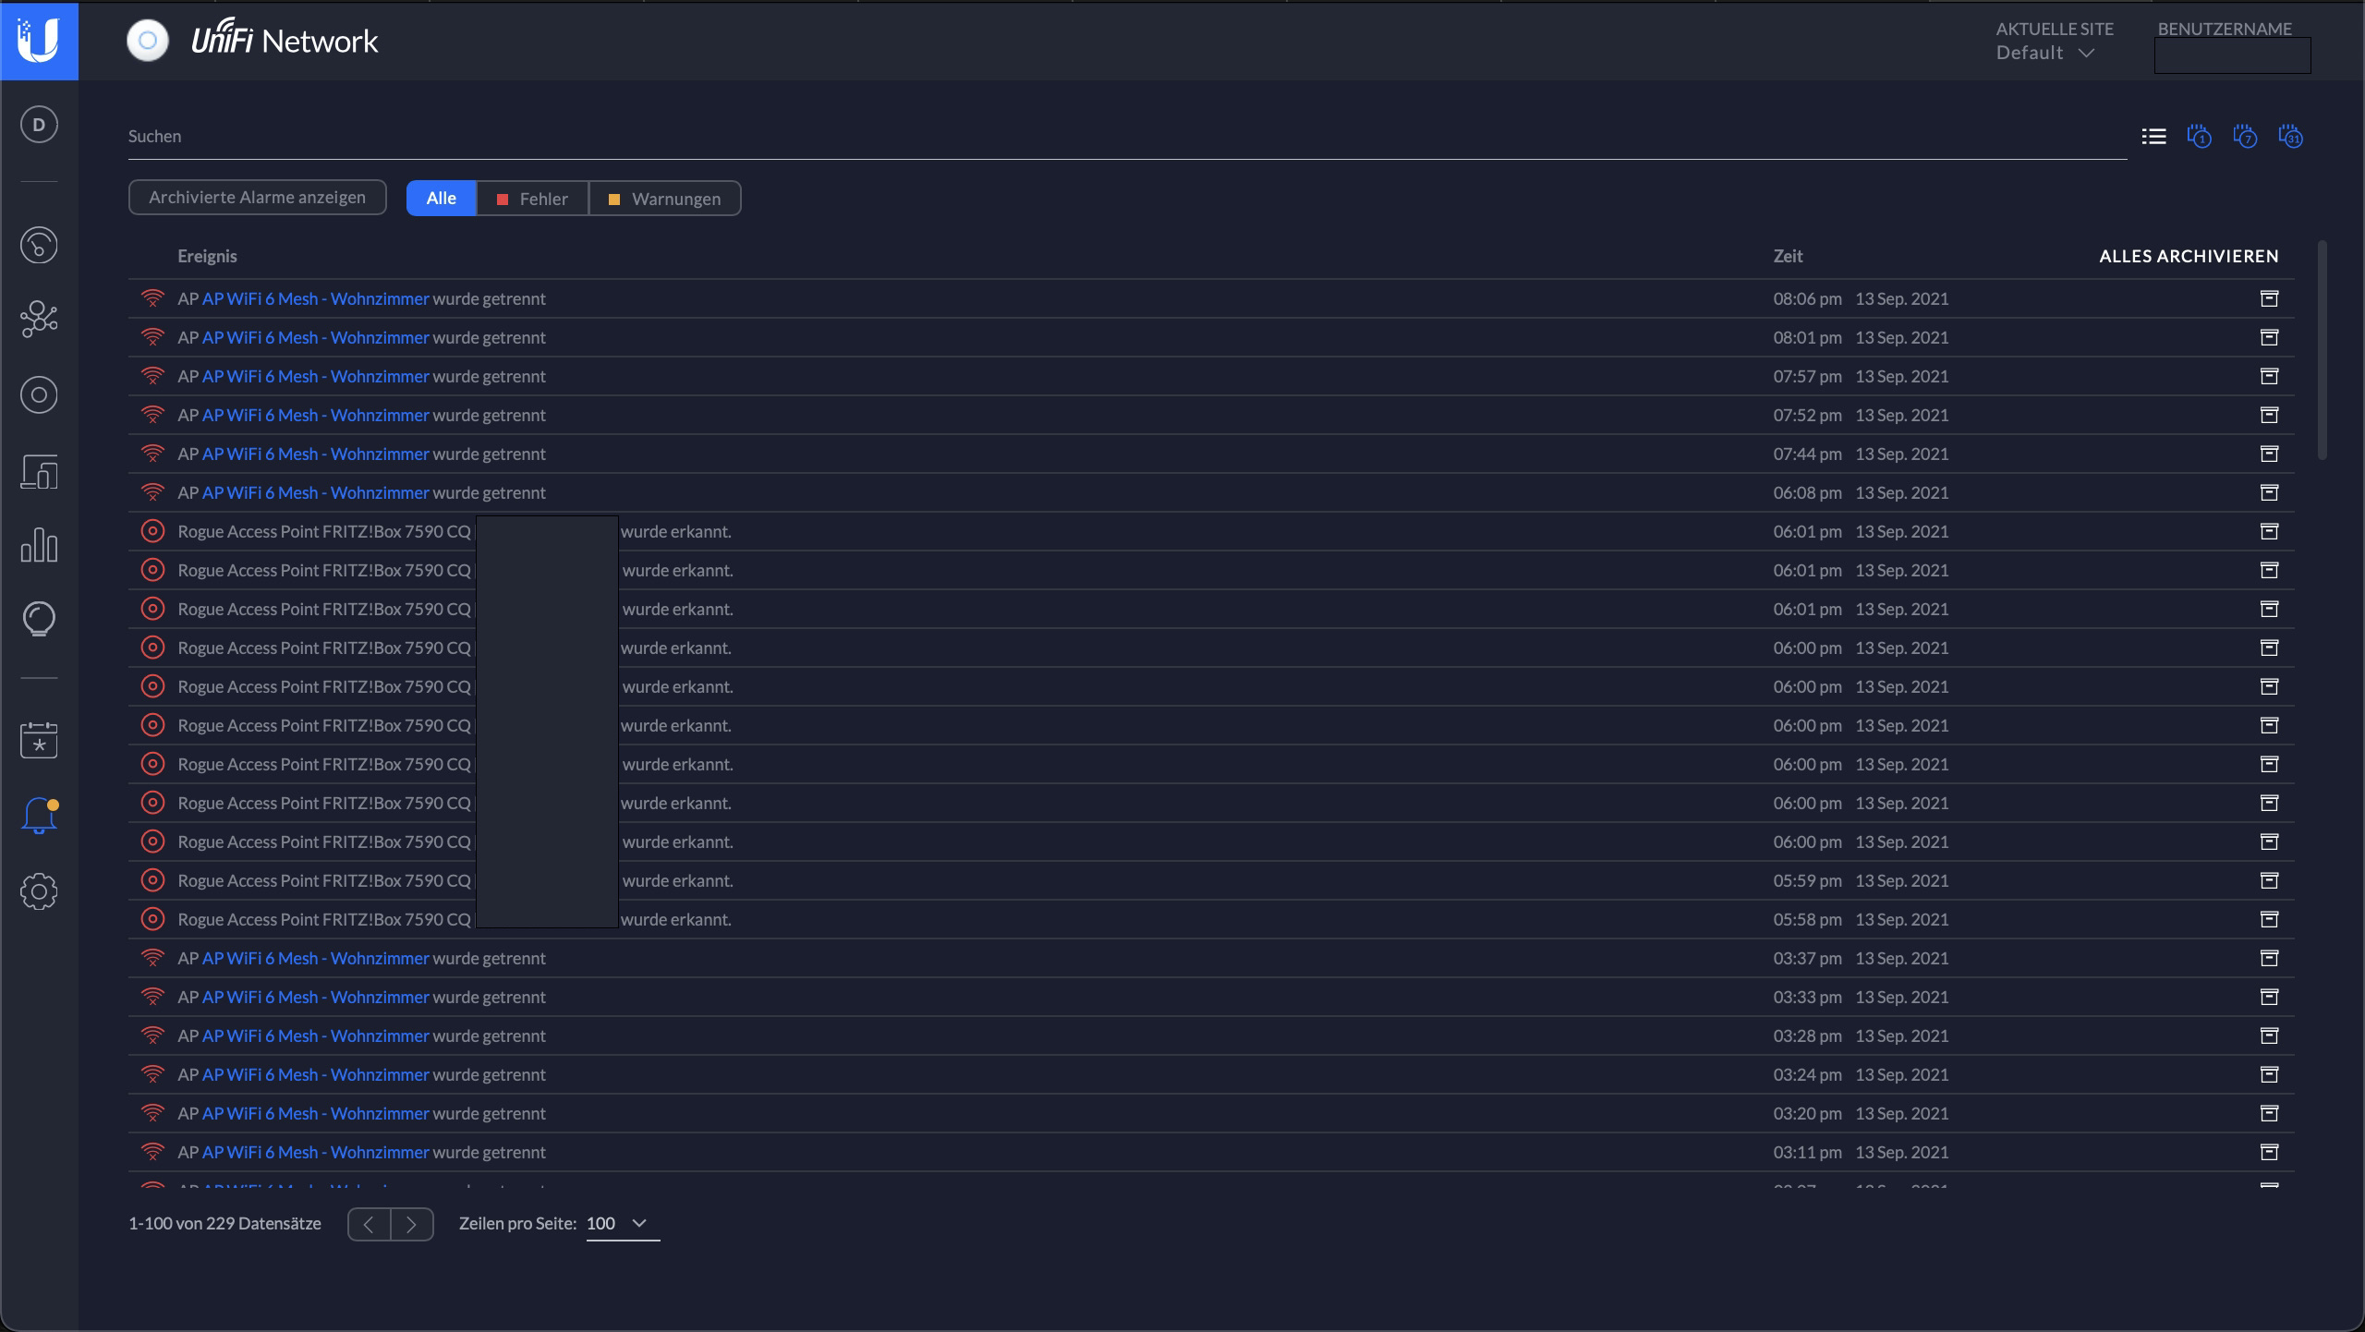2365x1332 pixels.
Task: Archive the 08:06 pm alert entry
Action: [2269, 298]
